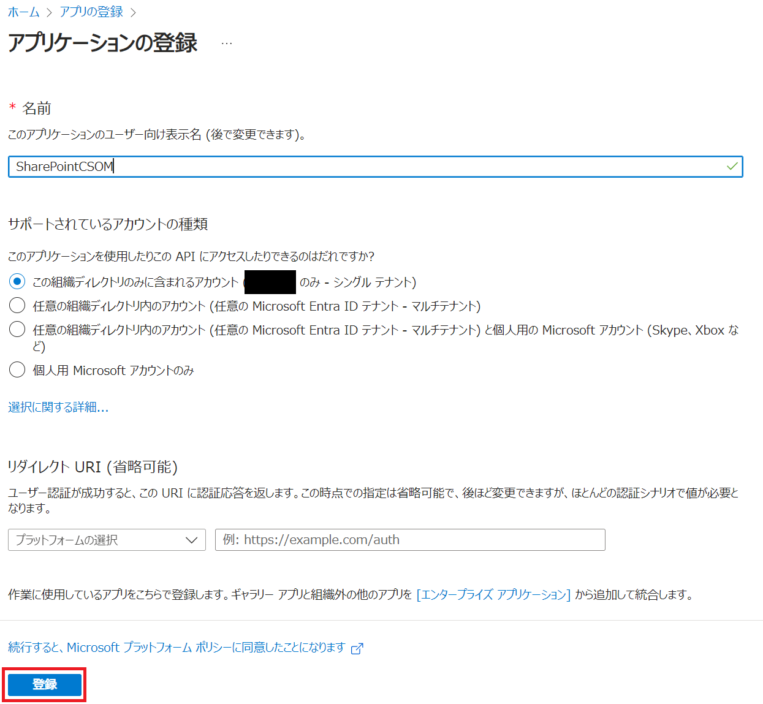
Task: Select the マルチテナント account radio option
Action: coord(17,305)
